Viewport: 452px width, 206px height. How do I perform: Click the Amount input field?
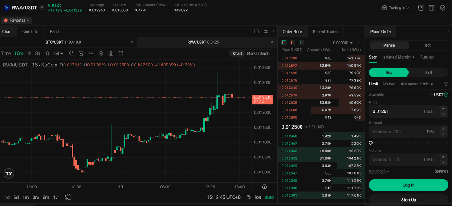click(408, 132)
